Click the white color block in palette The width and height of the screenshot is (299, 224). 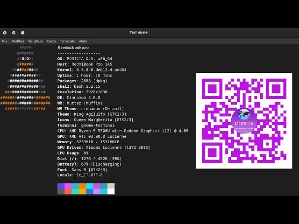click(x=111, y=191)
